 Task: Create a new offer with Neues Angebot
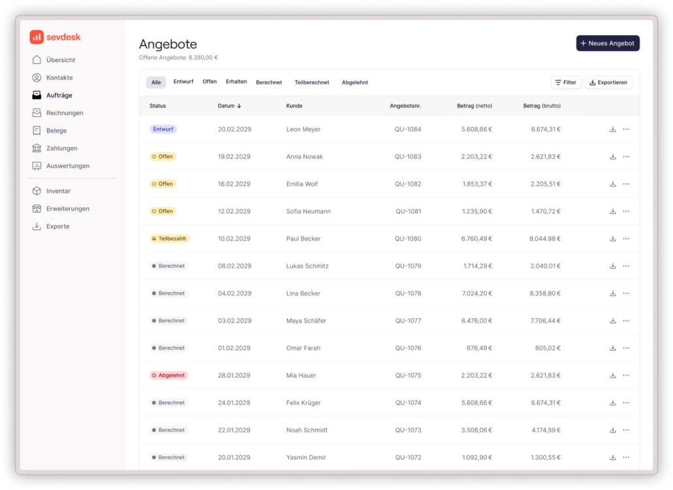608,43
